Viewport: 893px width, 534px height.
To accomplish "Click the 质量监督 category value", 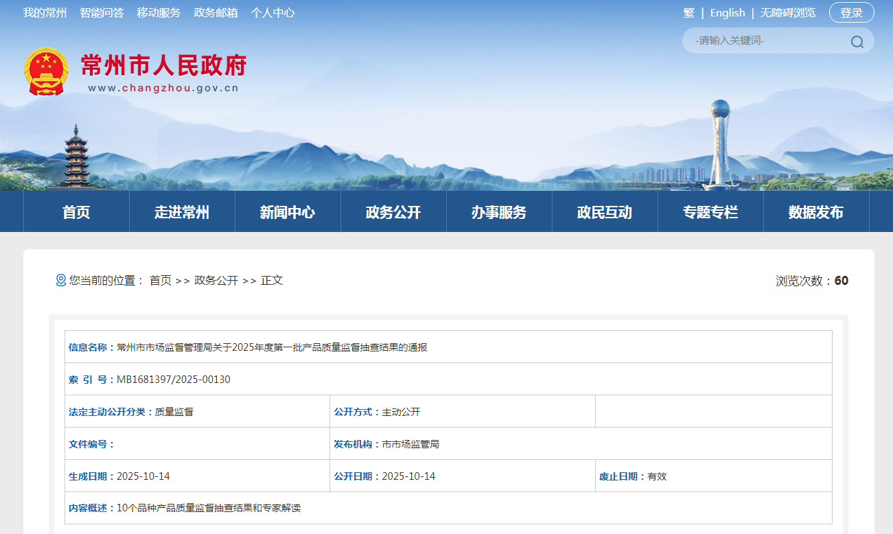I will click(174, 412).
